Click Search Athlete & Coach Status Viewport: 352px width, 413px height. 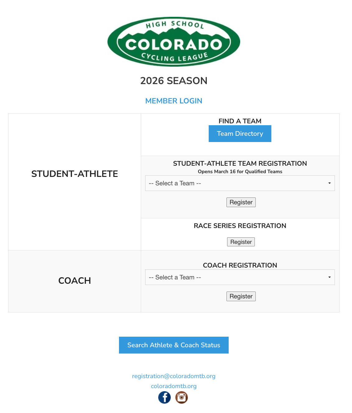(174, 345)
